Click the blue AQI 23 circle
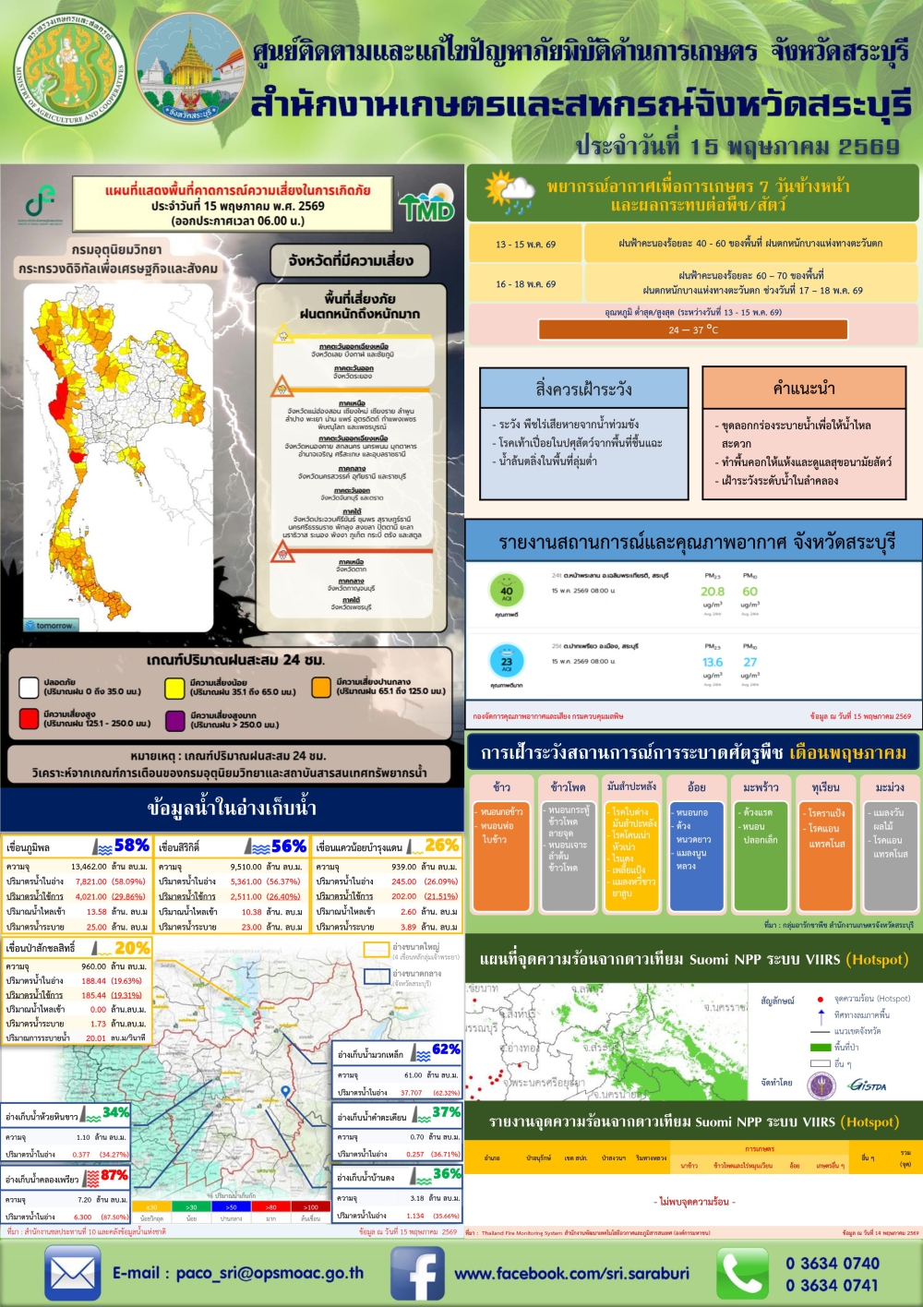923x1307 pixels. (507, 661)
